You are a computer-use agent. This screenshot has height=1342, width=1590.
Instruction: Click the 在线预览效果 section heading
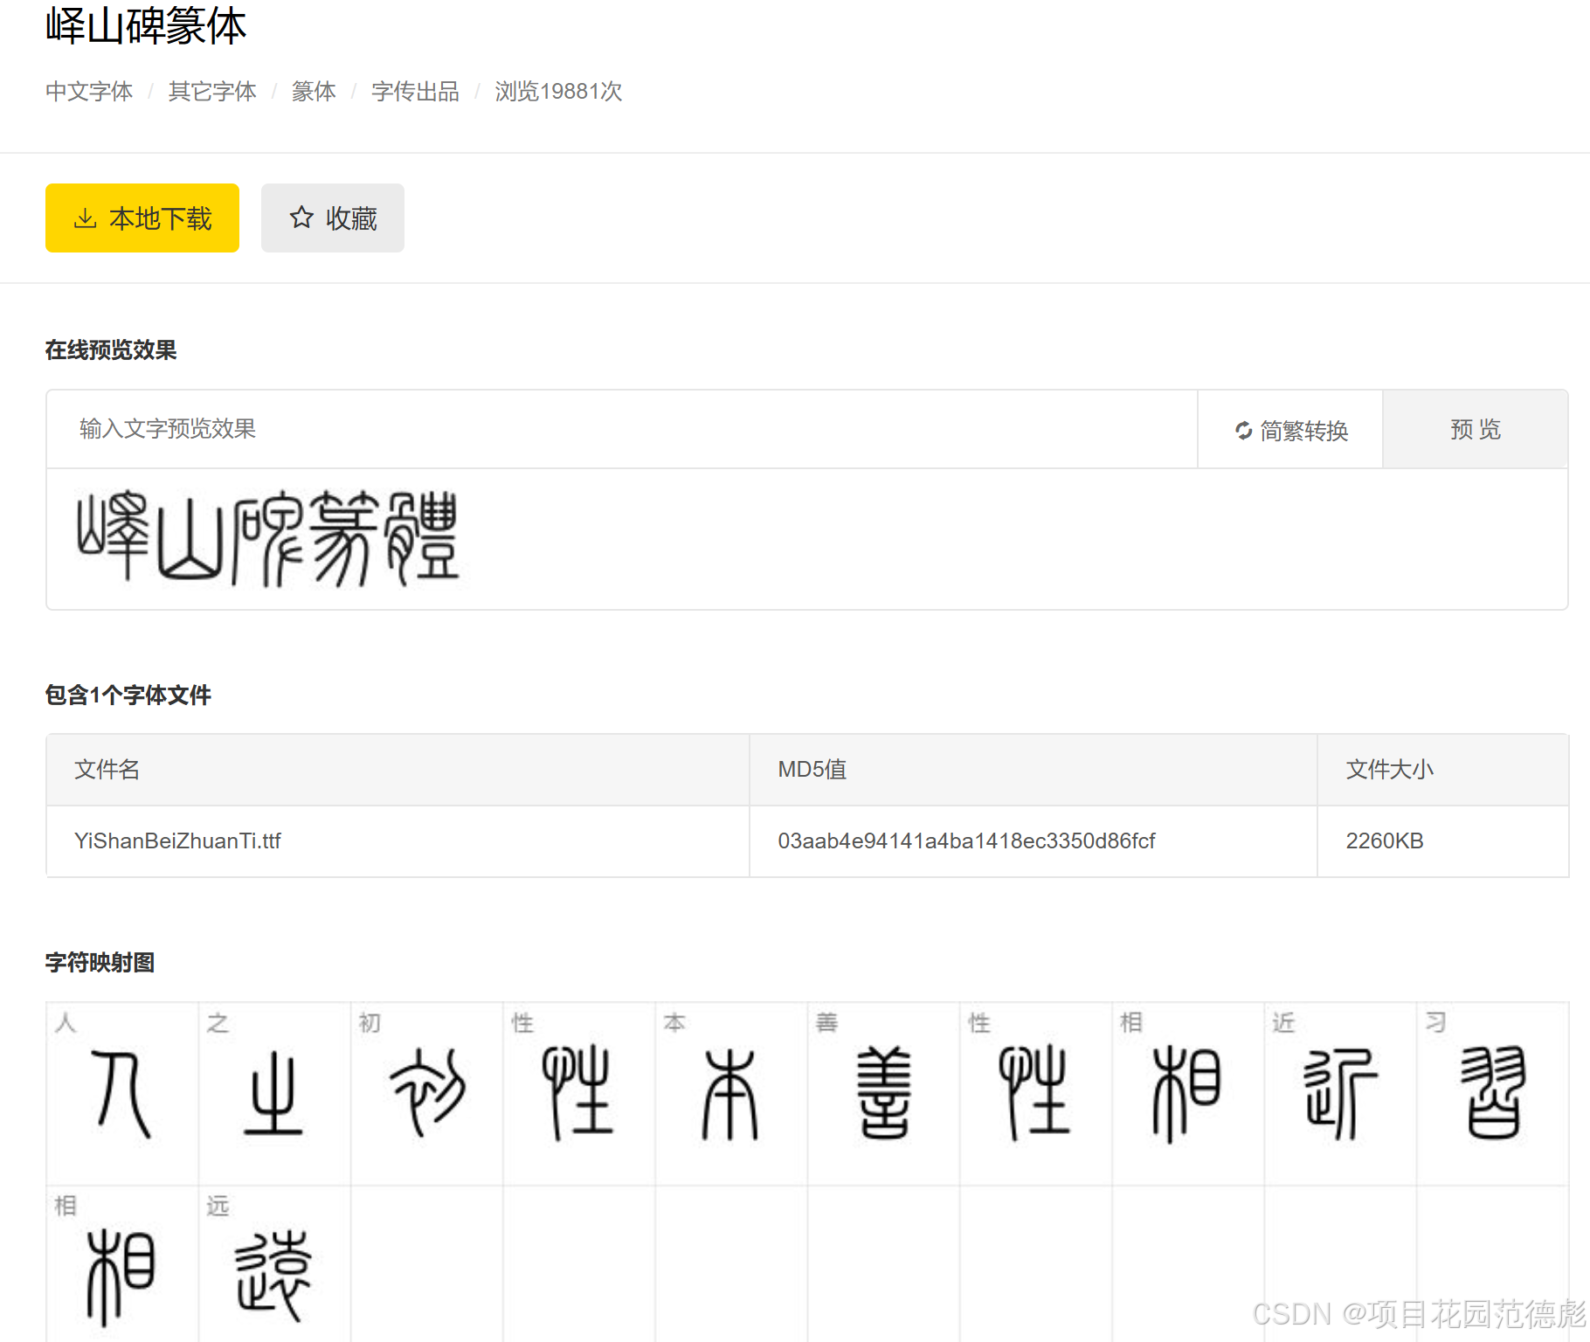[x=111, y=350]
